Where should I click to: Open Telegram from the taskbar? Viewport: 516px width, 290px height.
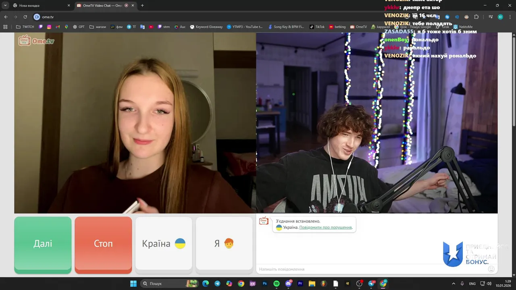[217, 284]
